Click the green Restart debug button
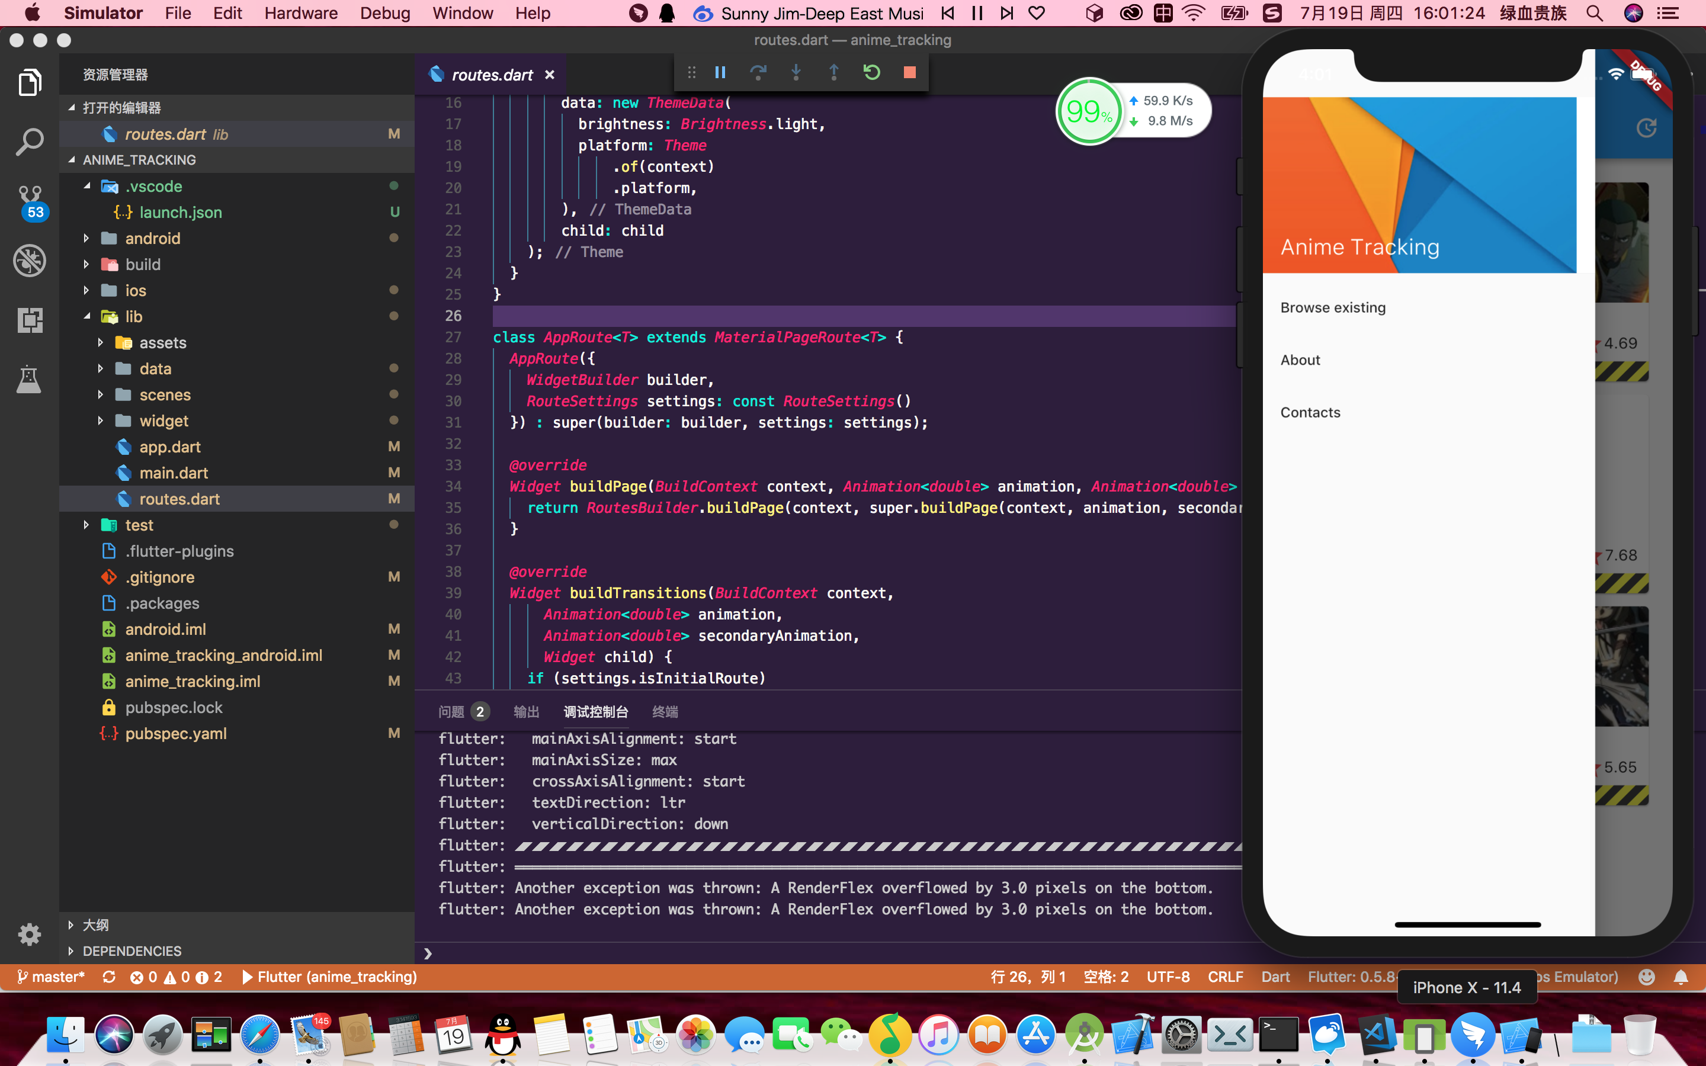1706x1066 pixels. pyautogui.click(x=871, y=73)
